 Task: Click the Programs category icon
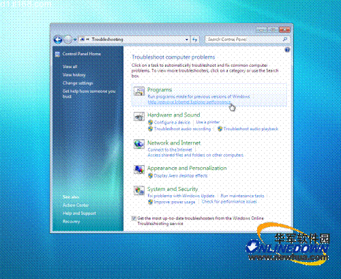click(139, 91)
